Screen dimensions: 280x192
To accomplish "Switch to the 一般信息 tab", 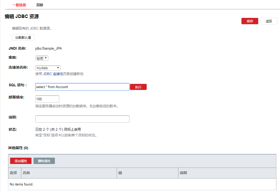I will 19,5.
